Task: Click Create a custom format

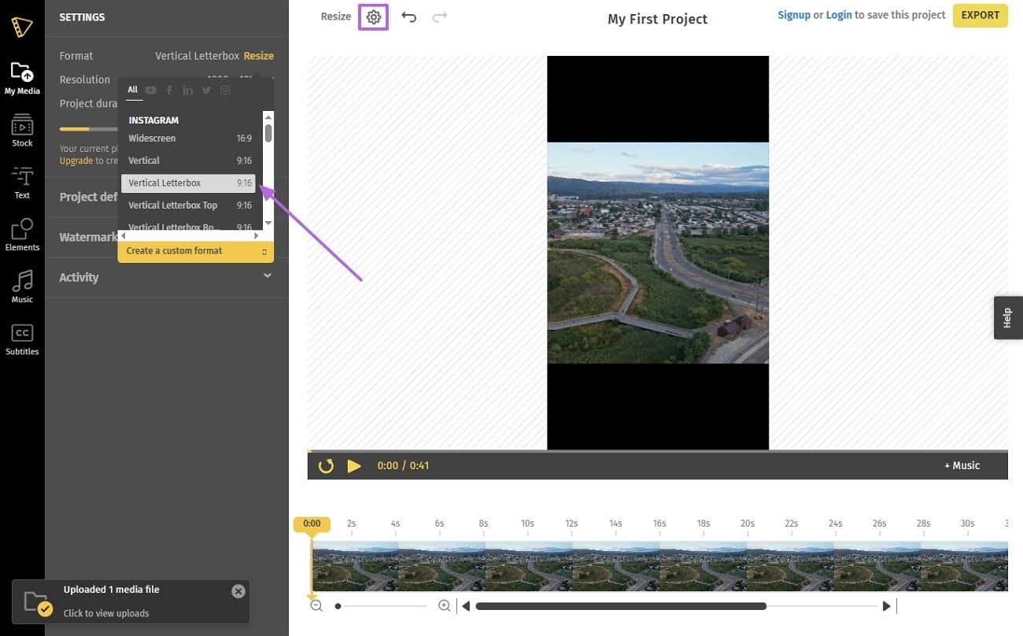Action: click(x=195, y=251)
